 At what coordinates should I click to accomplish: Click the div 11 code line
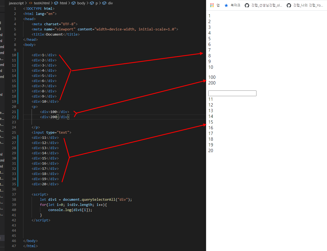click(45, 137)
